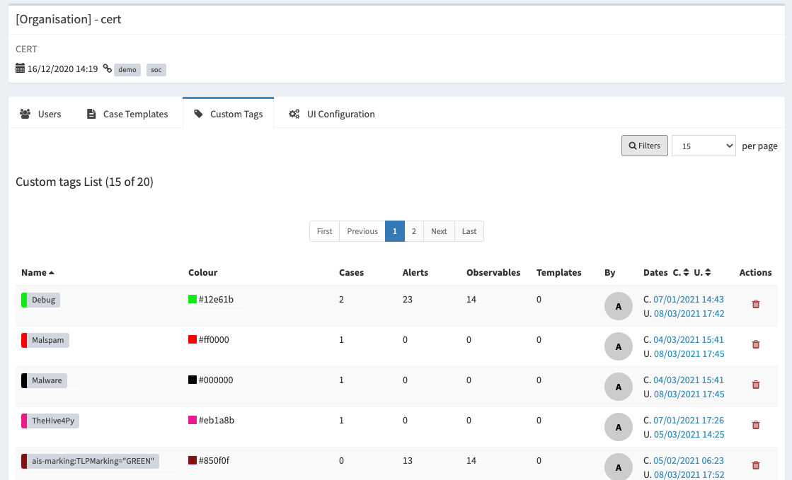Open the UI Configuration tab
This screenshot has height=480, width=792.
click(332, 114)
